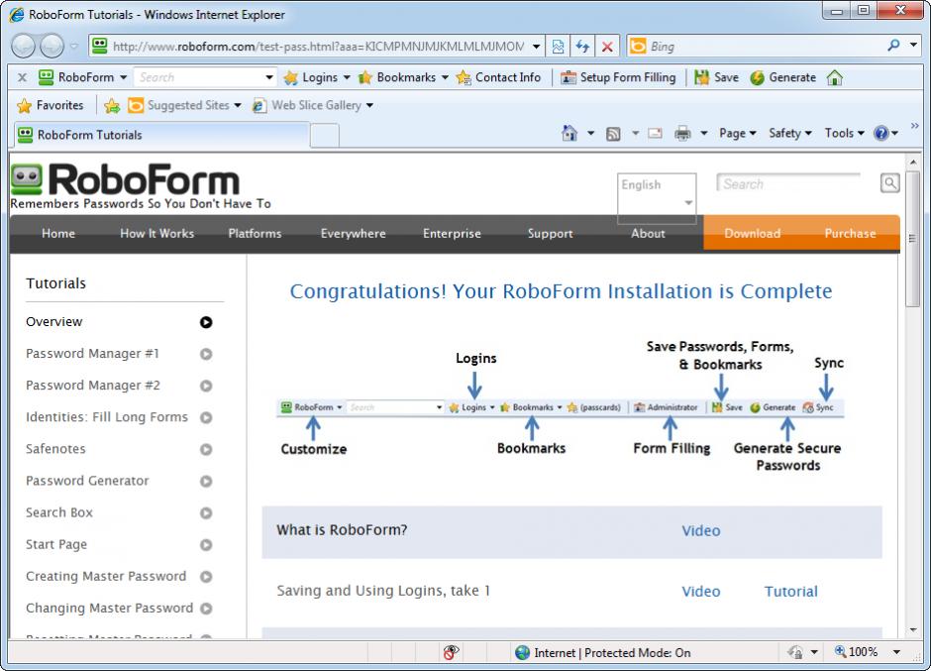Click the RSS feeds icon
The width and height of the screenshot is (931, 671).
click(613, 134)
